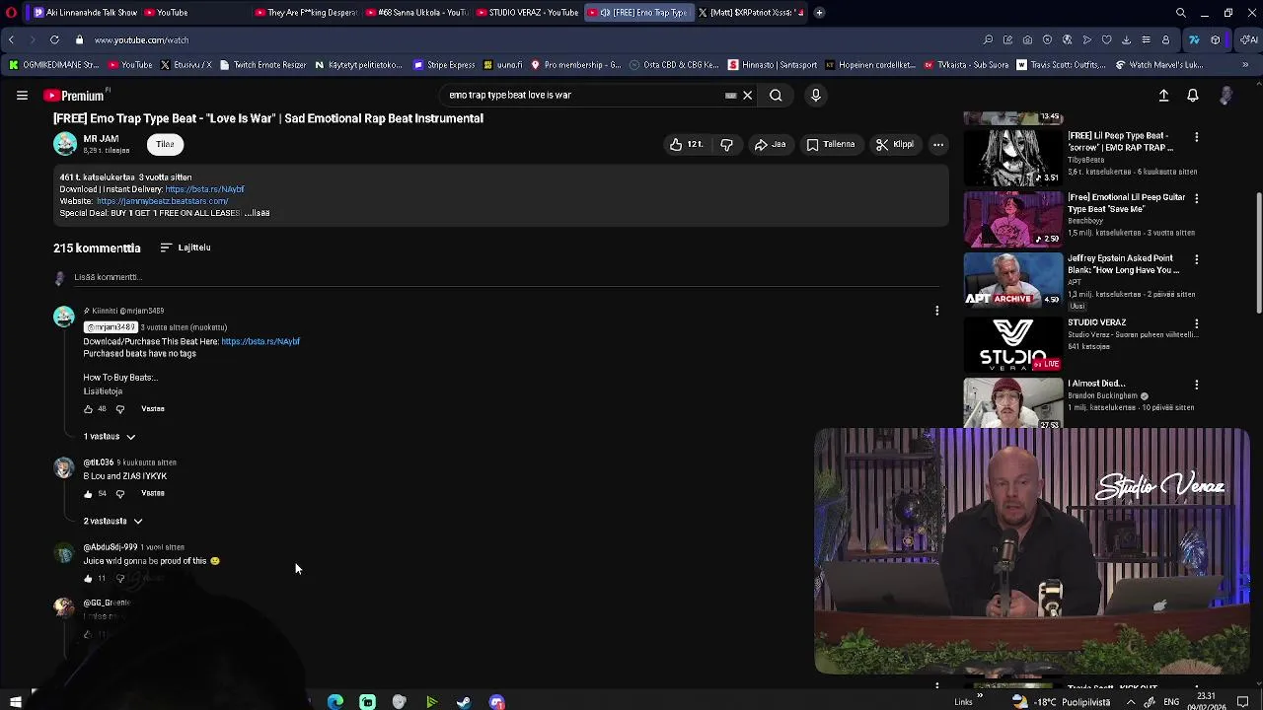This screenshot has height=710, width=1263.
Task: Open the YouTube guide hamburger menu
Action: click(22, 96)
